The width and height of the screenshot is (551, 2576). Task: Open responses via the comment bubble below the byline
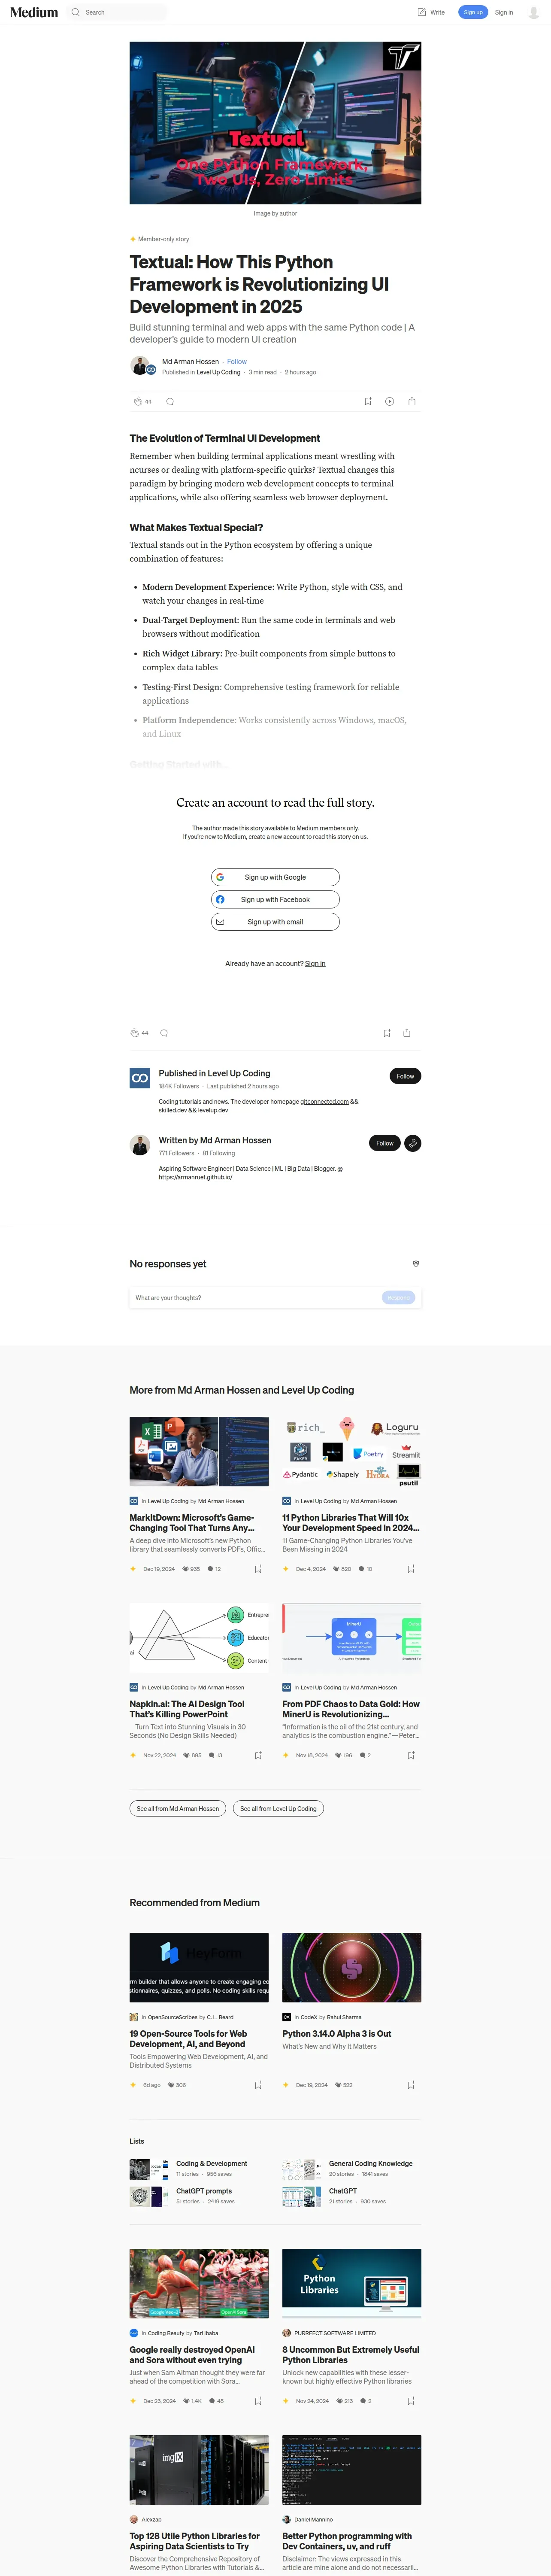click(x=170, y=401)
